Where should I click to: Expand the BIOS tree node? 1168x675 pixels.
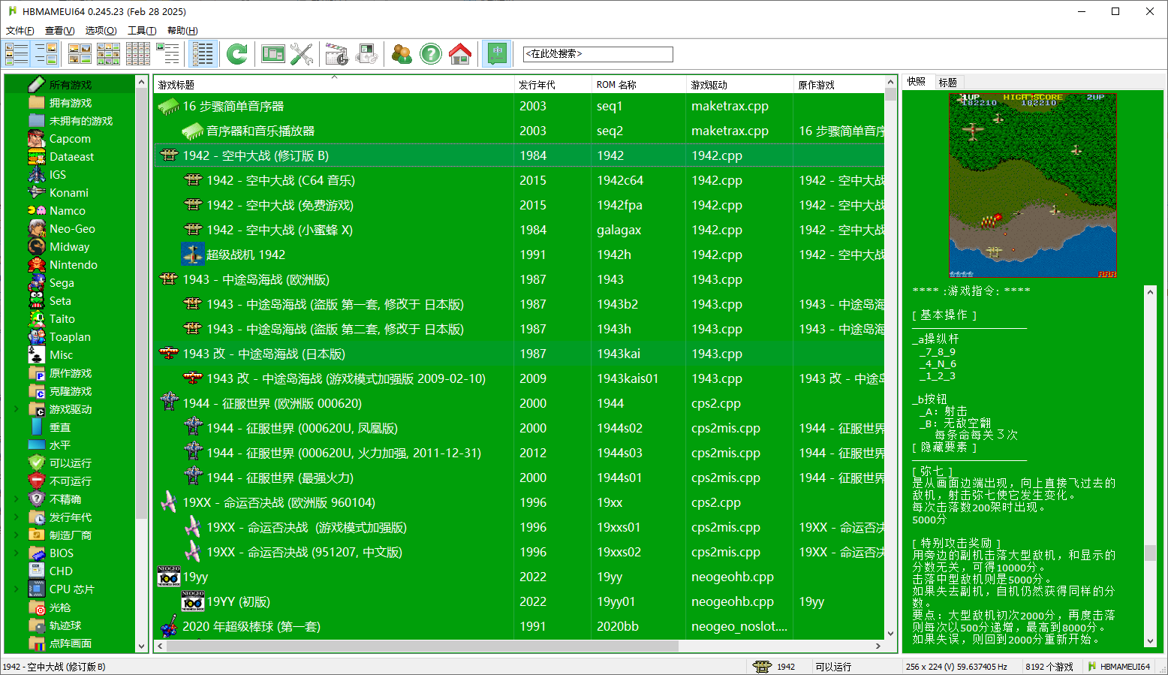pyautogui.click(x=17, y=553)
